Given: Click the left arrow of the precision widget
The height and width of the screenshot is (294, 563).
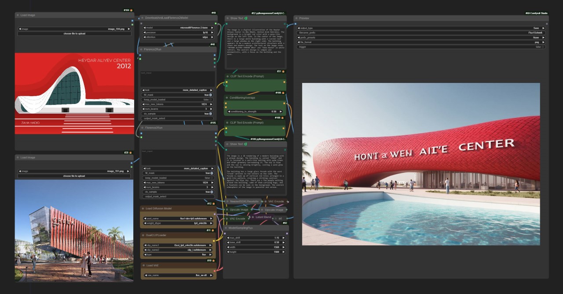Looking at the screenshot, I should tap(145, 32).
